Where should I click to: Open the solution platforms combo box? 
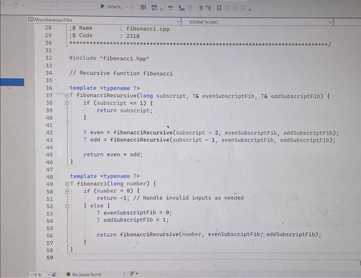coord(76,6)
